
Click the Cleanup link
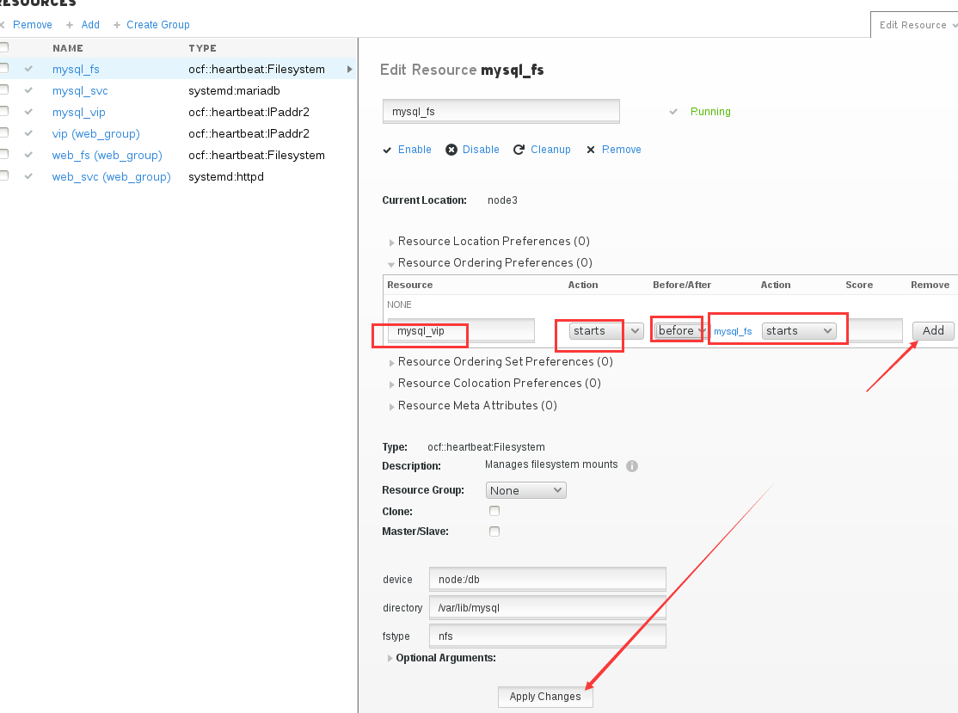tap(550, 150)
